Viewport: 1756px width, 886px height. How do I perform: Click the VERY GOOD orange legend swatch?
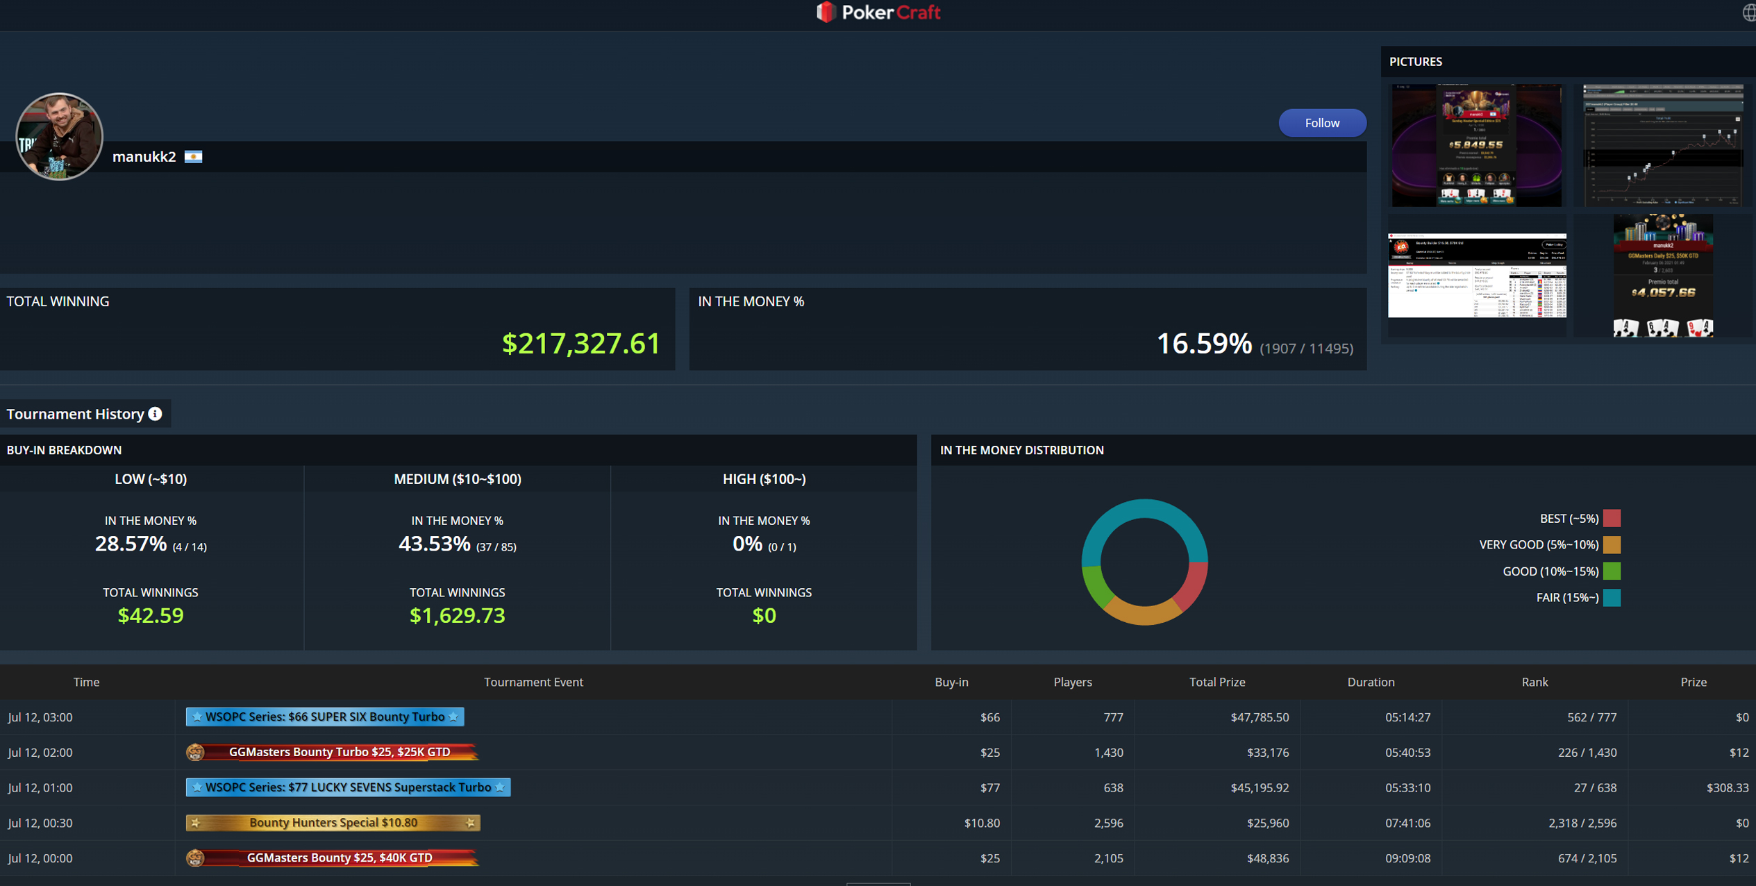(1612, 544)
